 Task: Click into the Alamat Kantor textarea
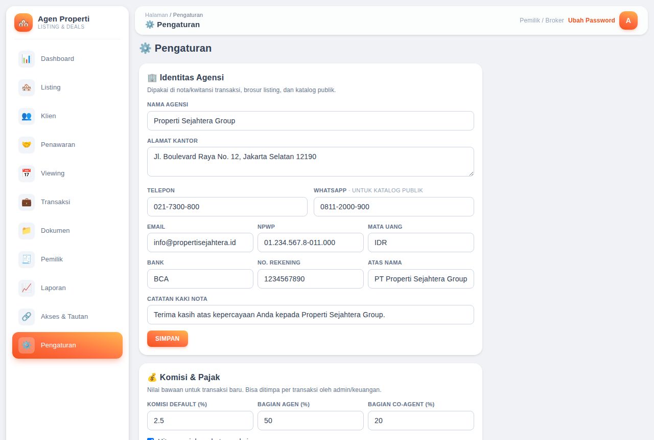coord(311,162)
